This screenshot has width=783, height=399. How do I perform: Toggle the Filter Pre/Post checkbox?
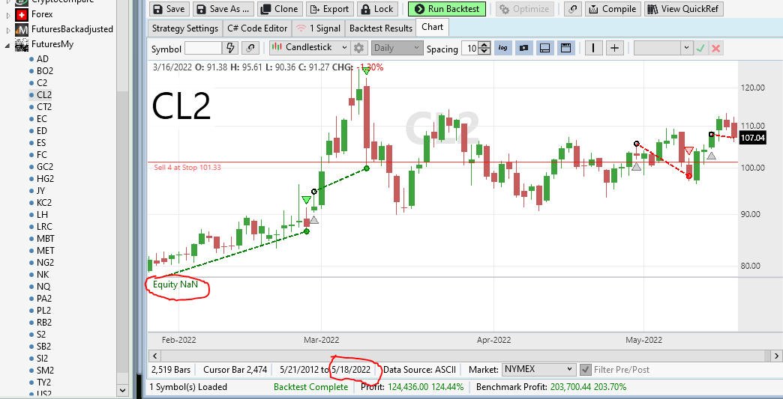point(585,370)
